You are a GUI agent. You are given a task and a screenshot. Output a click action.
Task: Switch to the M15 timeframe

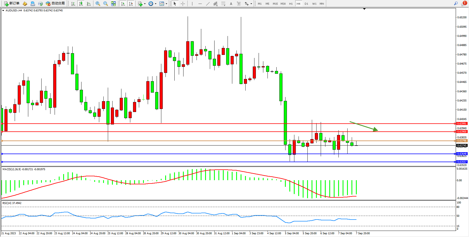pos(275,4)
